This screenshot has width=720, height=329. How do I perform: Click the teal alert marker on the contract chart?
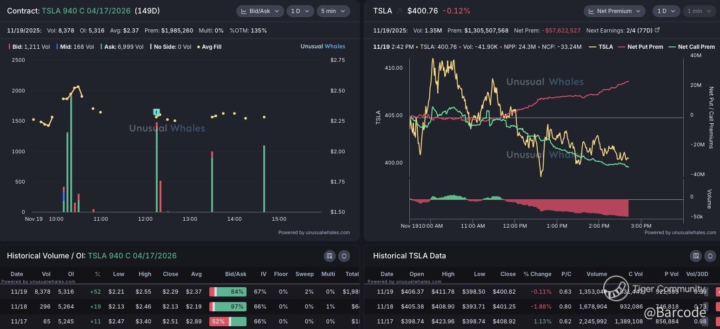tap(157, 112)
